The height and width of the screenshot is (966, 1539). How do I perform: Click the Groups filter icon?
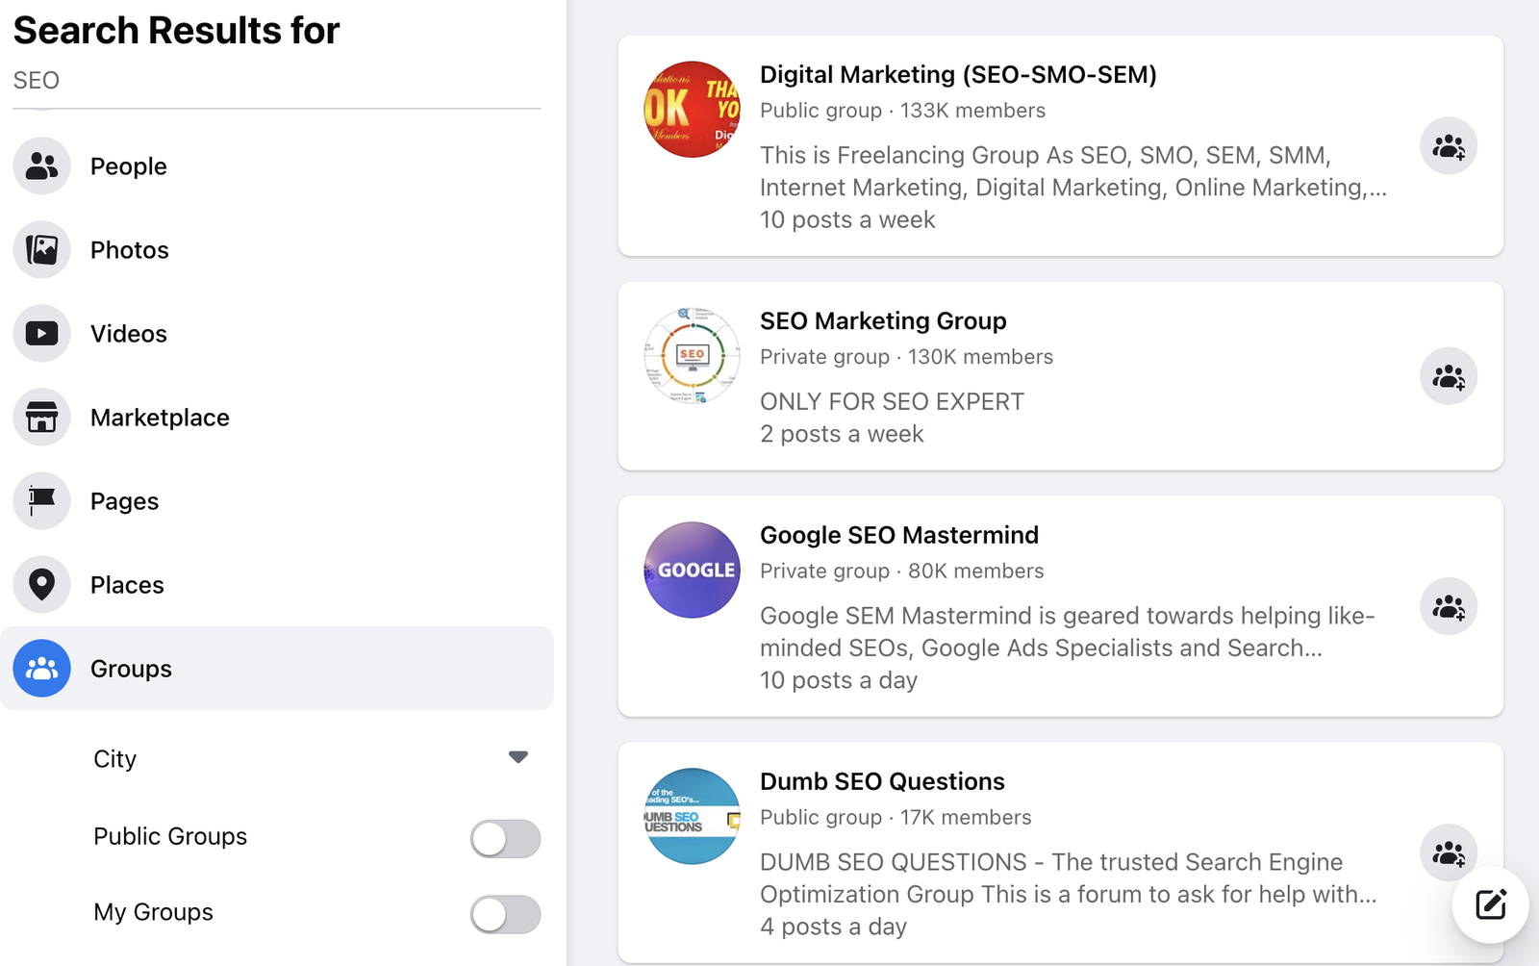pos(41,668)
